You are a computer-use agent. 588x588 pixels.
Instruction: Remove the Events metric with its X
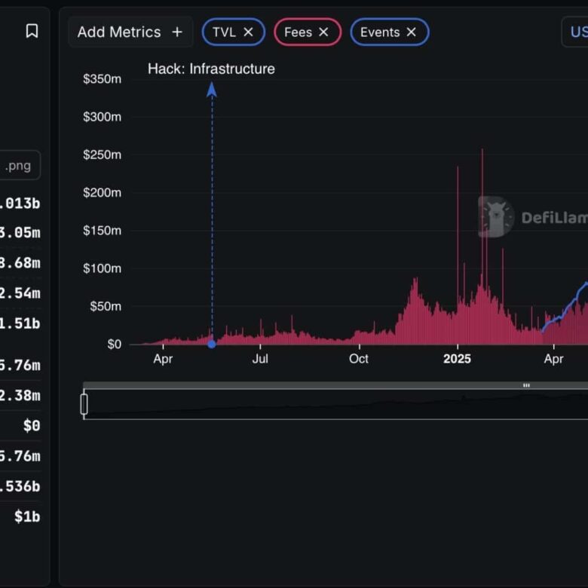click(x=411, y=32)
